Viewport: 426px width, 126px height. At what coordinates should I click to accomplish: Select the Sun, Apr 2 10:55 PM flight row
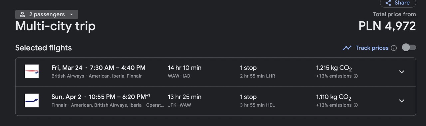coord(216,101)
